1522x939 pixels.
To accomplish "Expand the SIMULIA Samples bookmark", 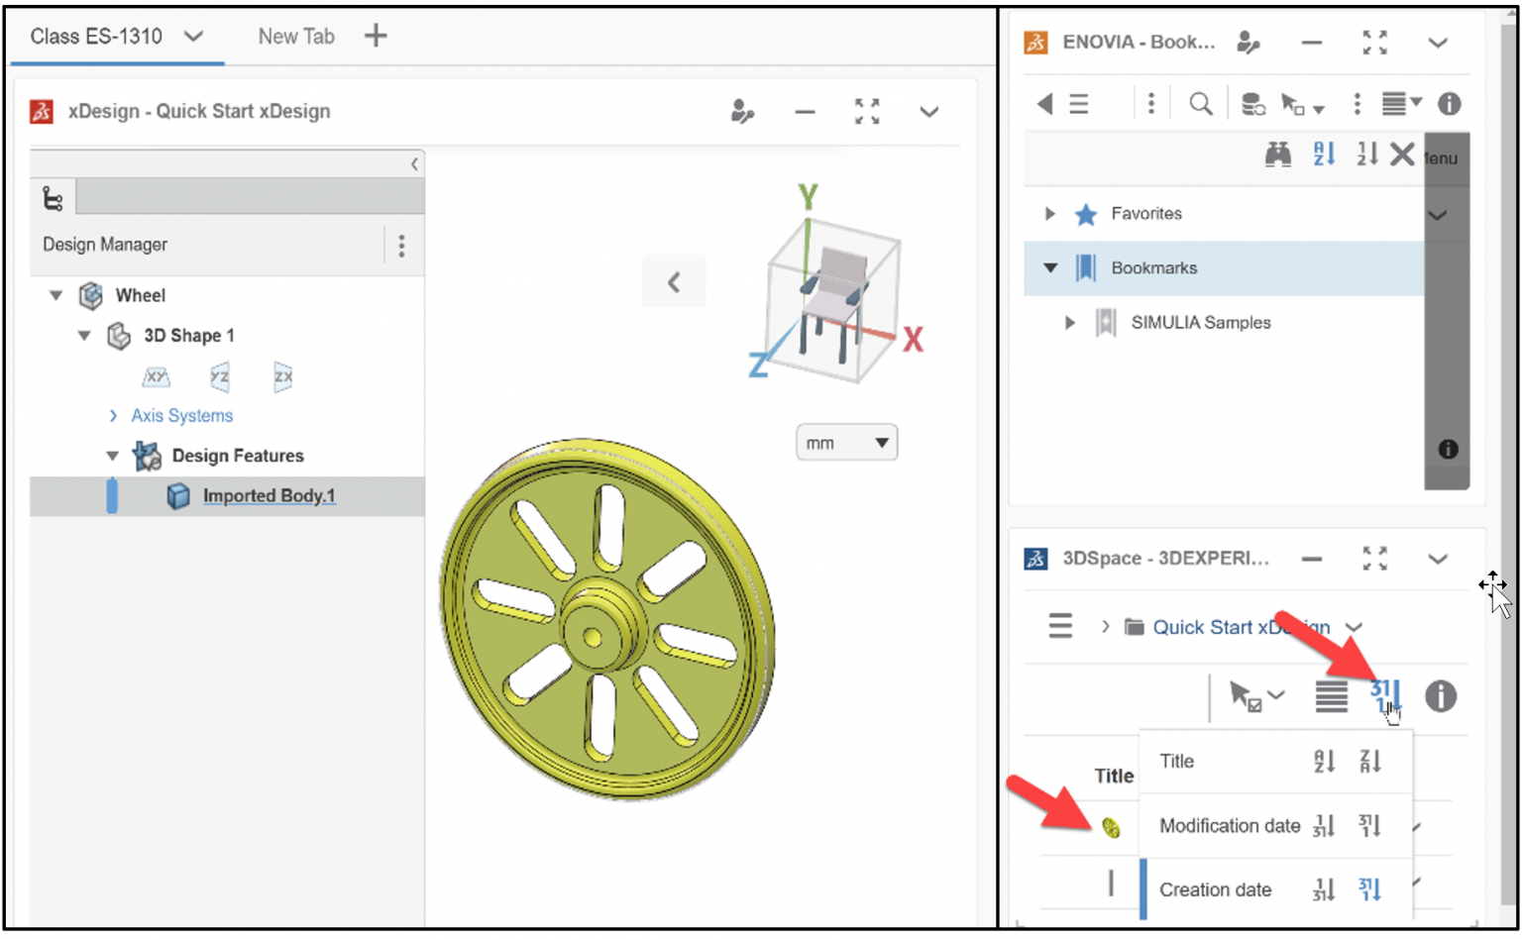I will point(1069,322).
